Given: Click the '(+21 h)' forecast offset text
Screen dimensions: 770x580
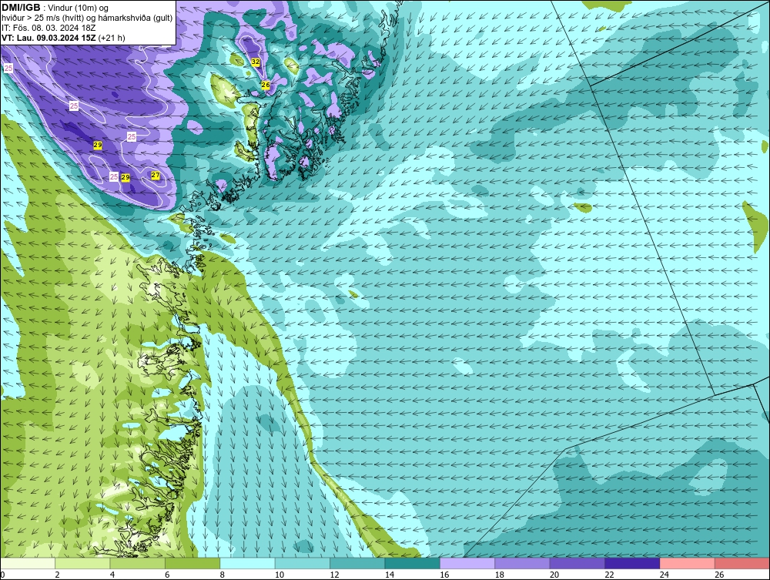Looking at the screenshot, I should click(112, 38).
